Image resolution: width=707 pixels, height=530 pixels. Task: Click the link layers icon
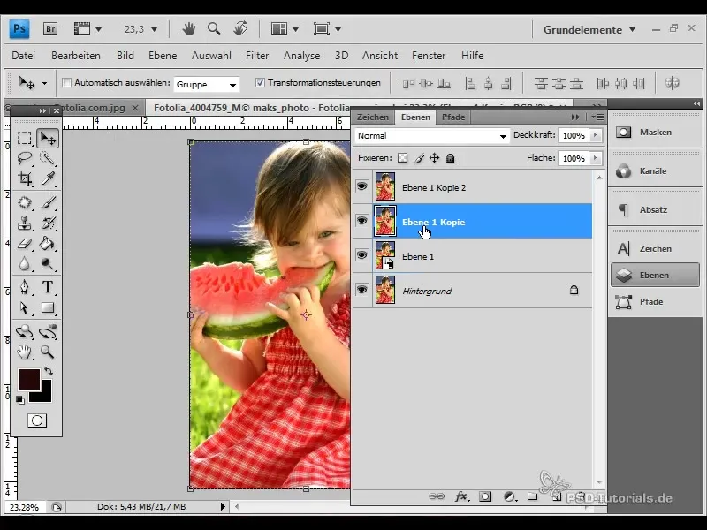[x=436, y=496]
